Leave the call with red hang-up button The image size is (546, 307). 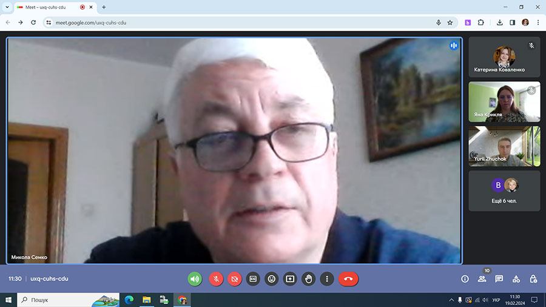click(348, 279)
